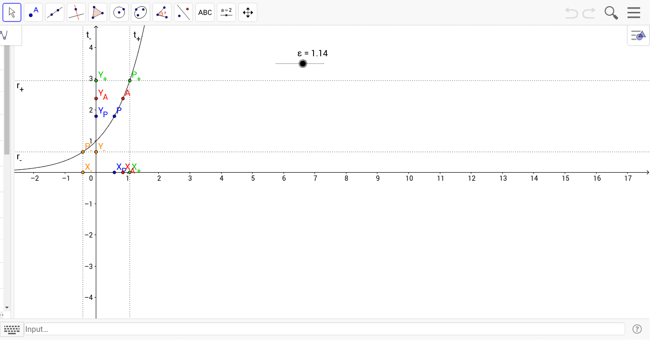Image resolution: width=650 pixels, height=340 pixels.
Task: Click orange point Y- on y-axis
Action: (x=96, y=152)
